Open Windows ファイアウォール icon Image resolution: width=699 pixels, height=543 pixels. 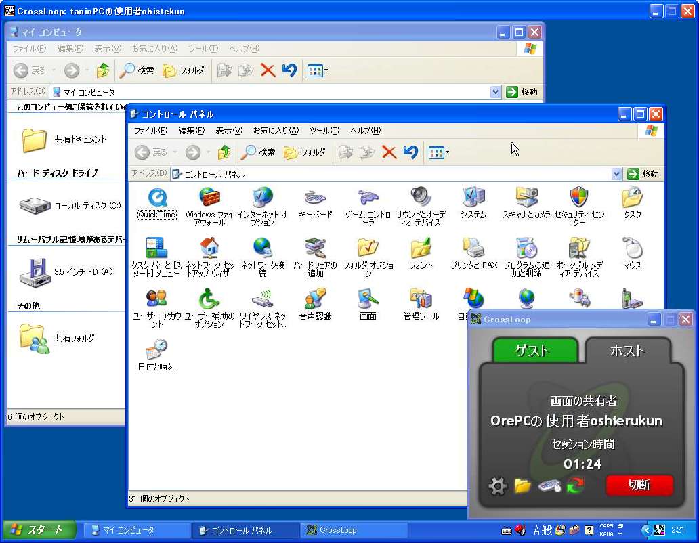click(x=209, y=198)
